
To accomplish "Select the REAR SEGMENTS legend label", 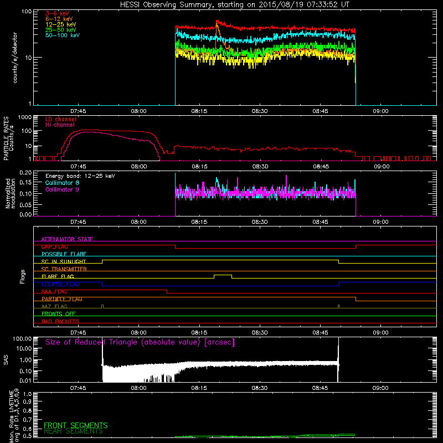I will point(73,431).
